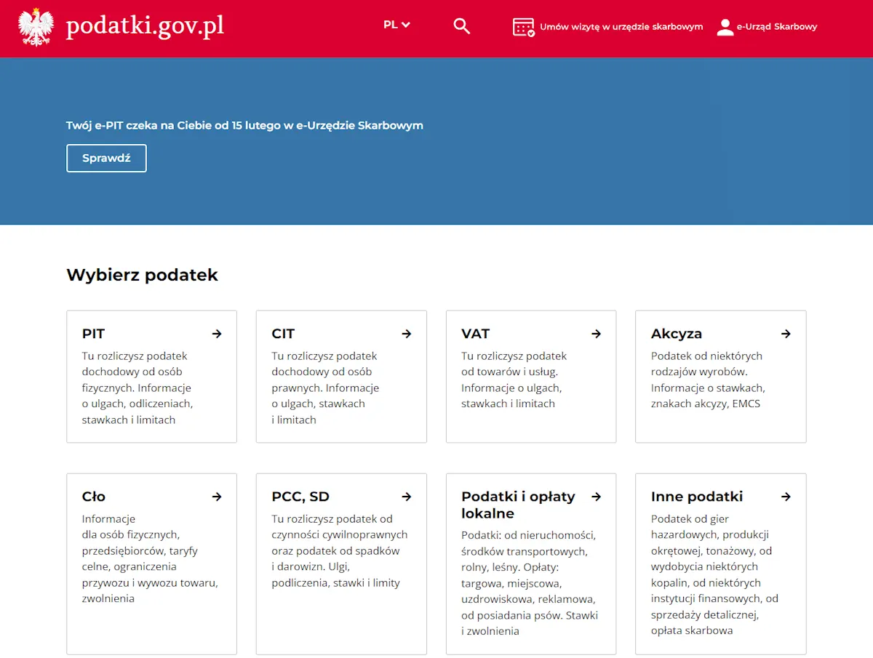Viewport: 873px width, 658px height.
Task: Click the white eagle emblem logo
Action: coord(36,27)
